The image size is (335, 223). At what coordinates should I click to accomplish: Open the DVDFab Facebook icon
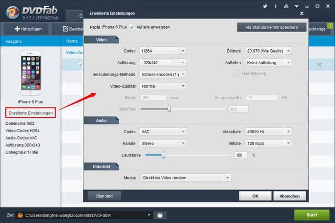[276, 6]
